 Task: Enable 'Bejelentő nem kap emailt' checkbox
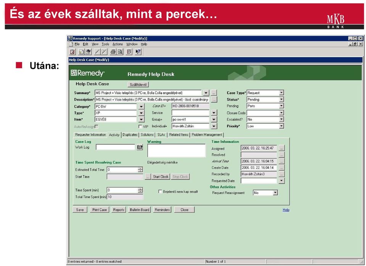pyautogui.click(x=160, y=191)
